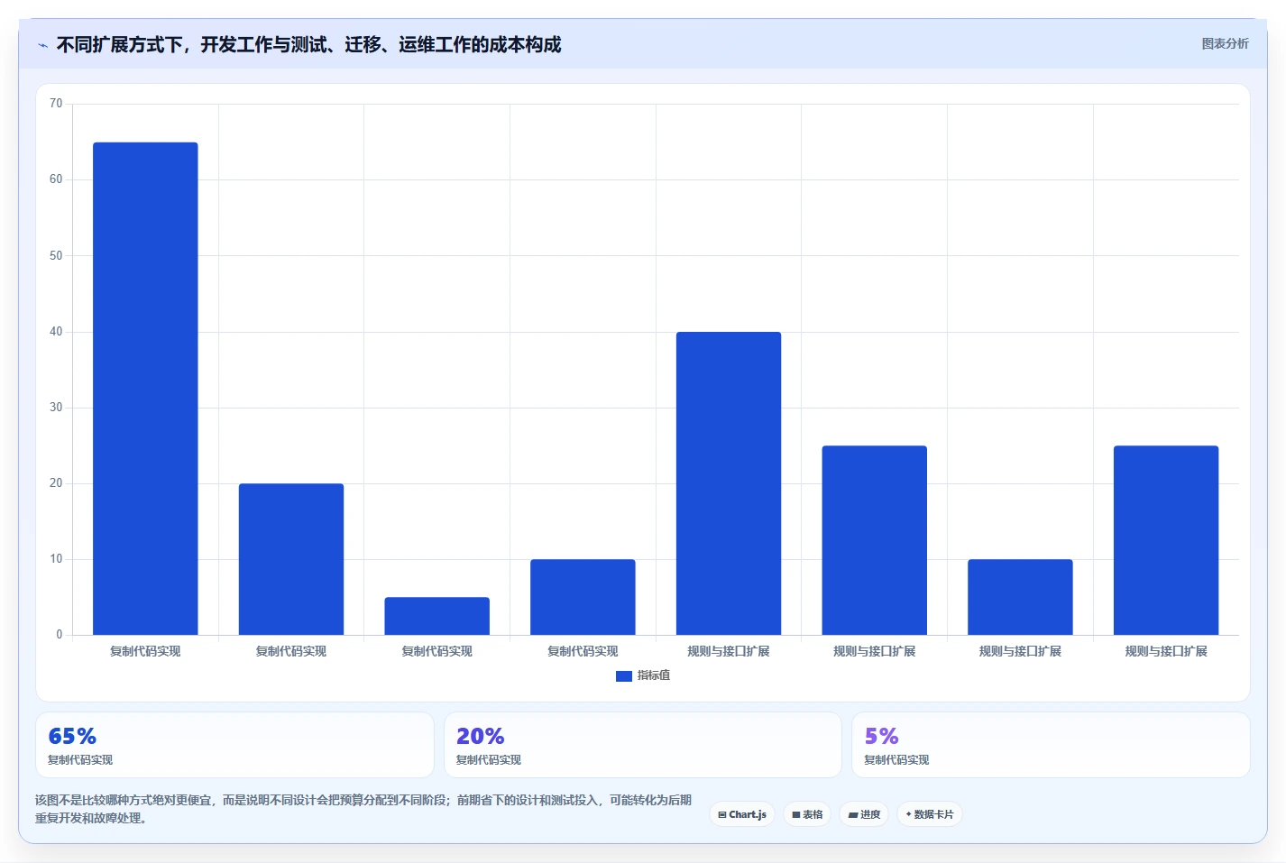Click the small icon before the chart title

pyautogui.click(x=42, y=45)
